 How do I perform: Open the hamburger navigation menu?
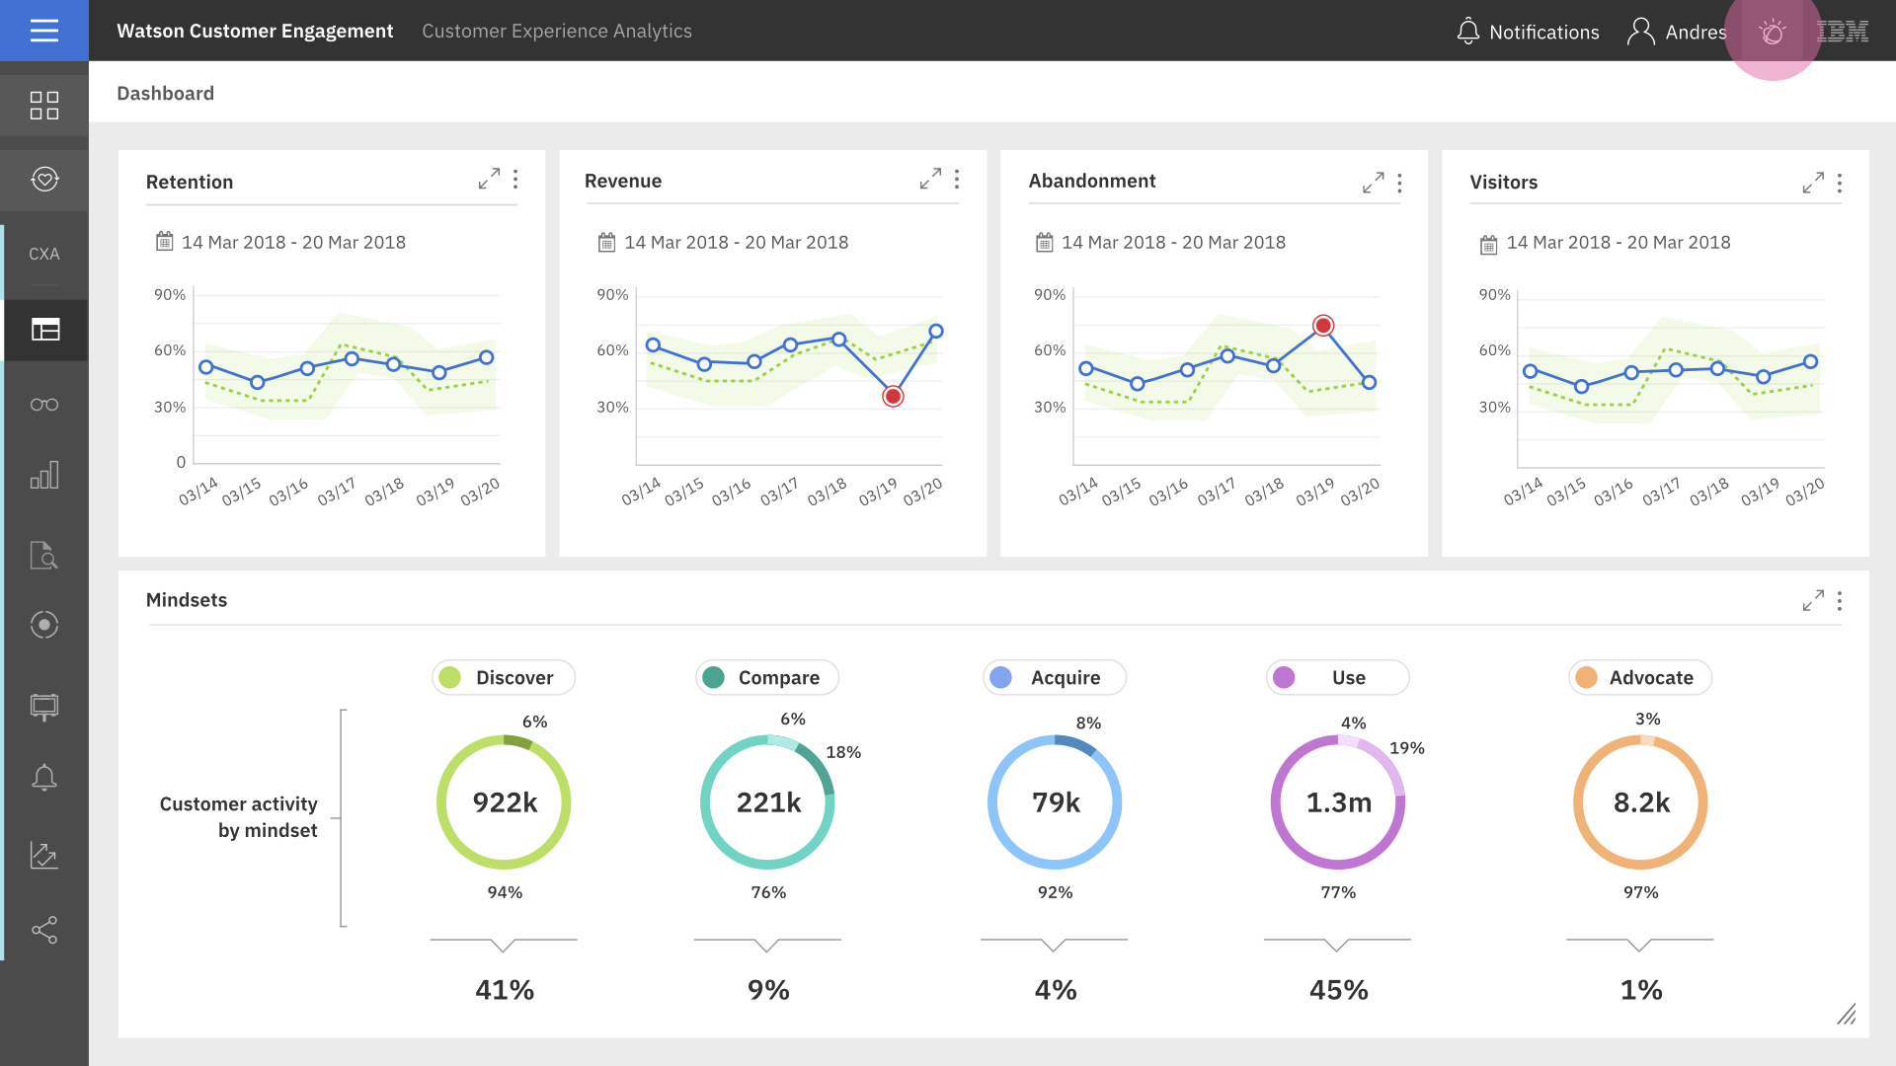click(x=44, y=31)
